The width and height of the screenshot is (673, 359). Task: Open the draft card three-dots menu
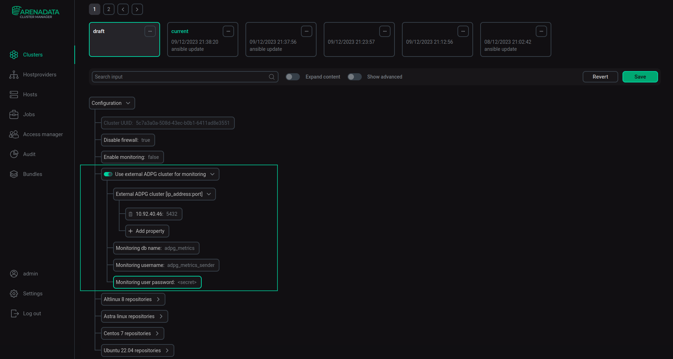click(150, 31)
